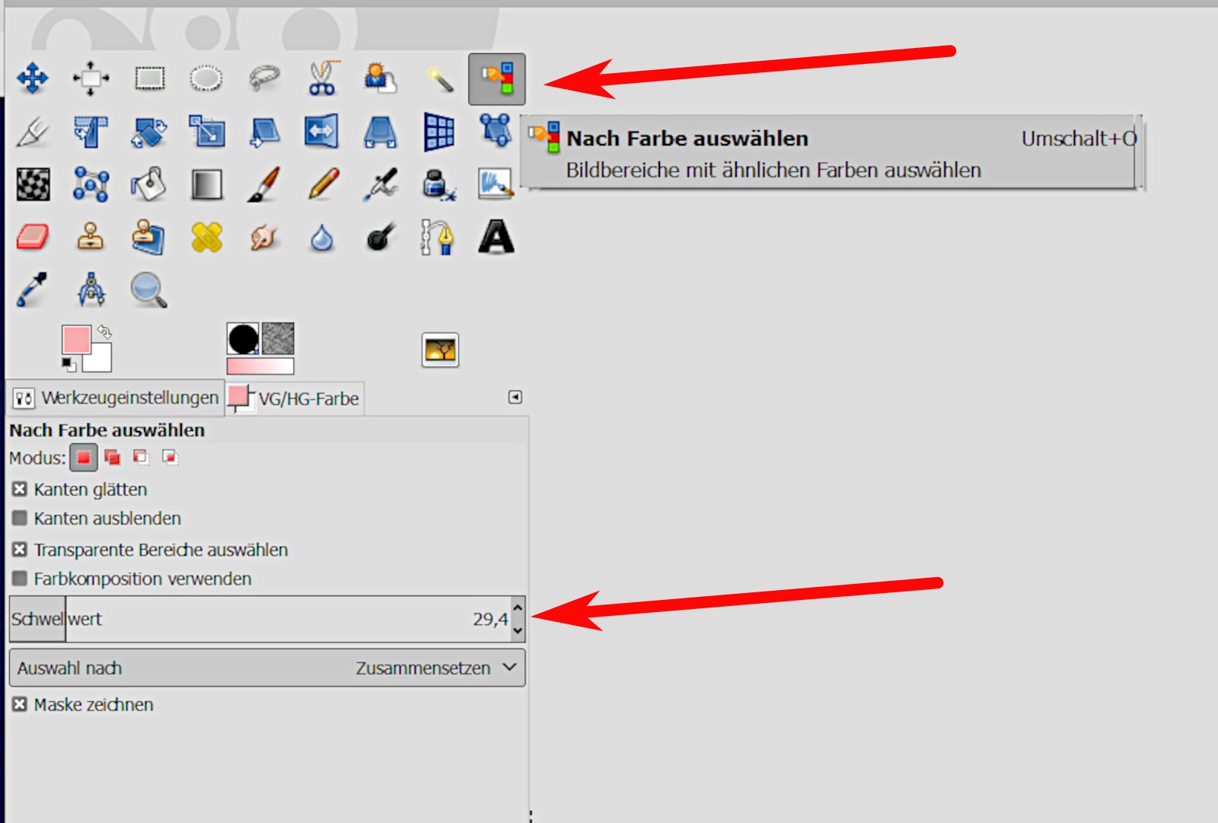Select the Text tool
This screenshot has width=1218, height=823.
pyautogui.click(x=496, y=238)
